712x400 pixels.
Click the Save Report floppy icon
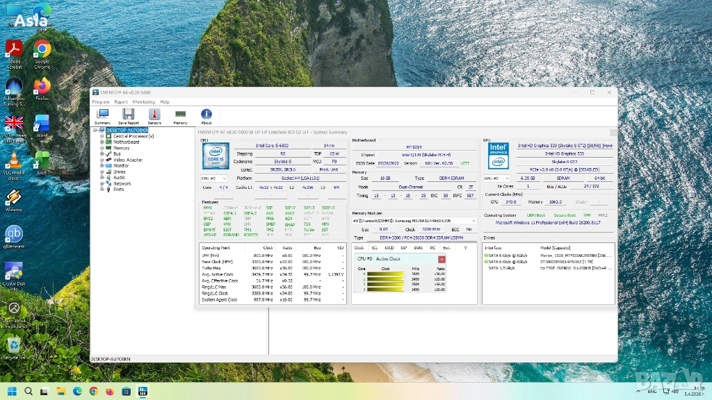tap(129, 115)
